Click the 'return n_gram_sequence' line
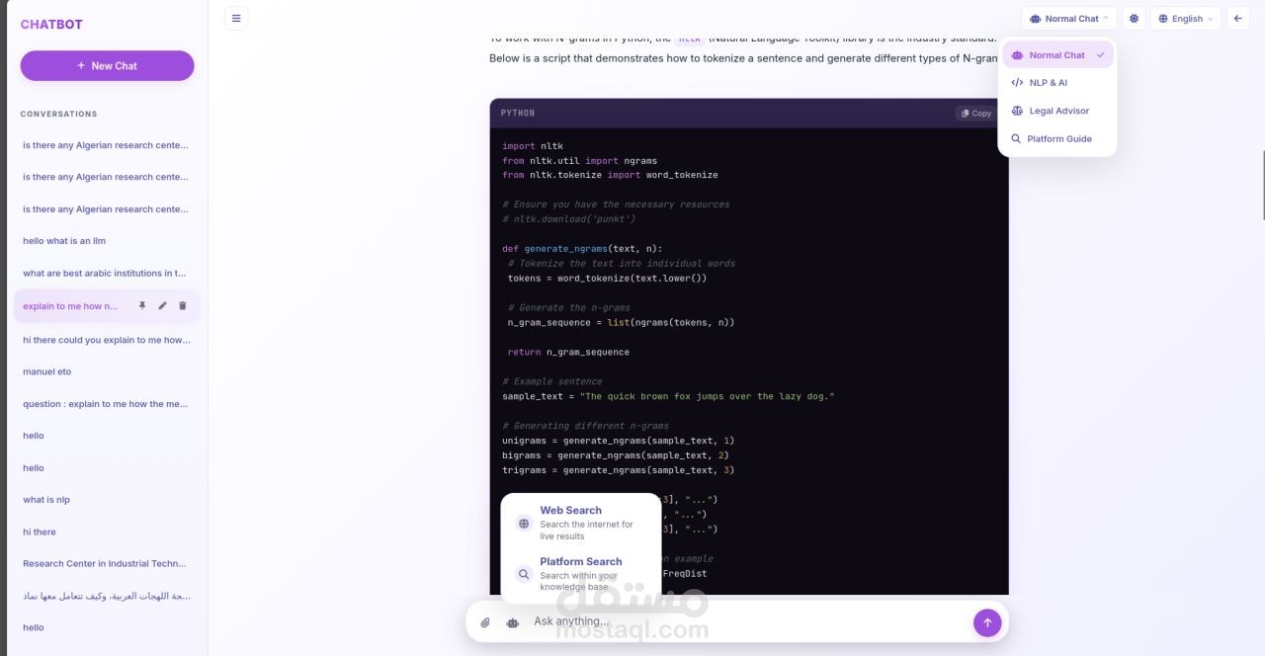This screenshot has width=1265, height=656. click(x=568, y=352)
